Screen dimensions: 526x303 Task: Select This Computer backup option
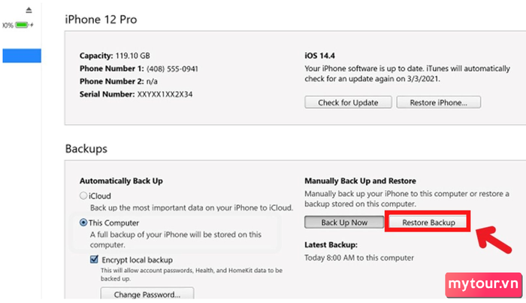[x=83, y=223]
